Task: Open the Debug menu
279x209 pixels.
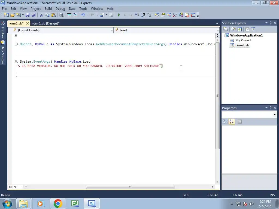Action: tap(60, 8)
